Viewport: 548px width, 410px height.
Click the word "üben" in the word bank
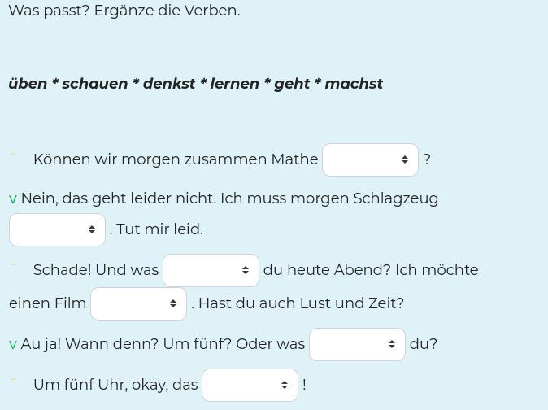point(28,84)
